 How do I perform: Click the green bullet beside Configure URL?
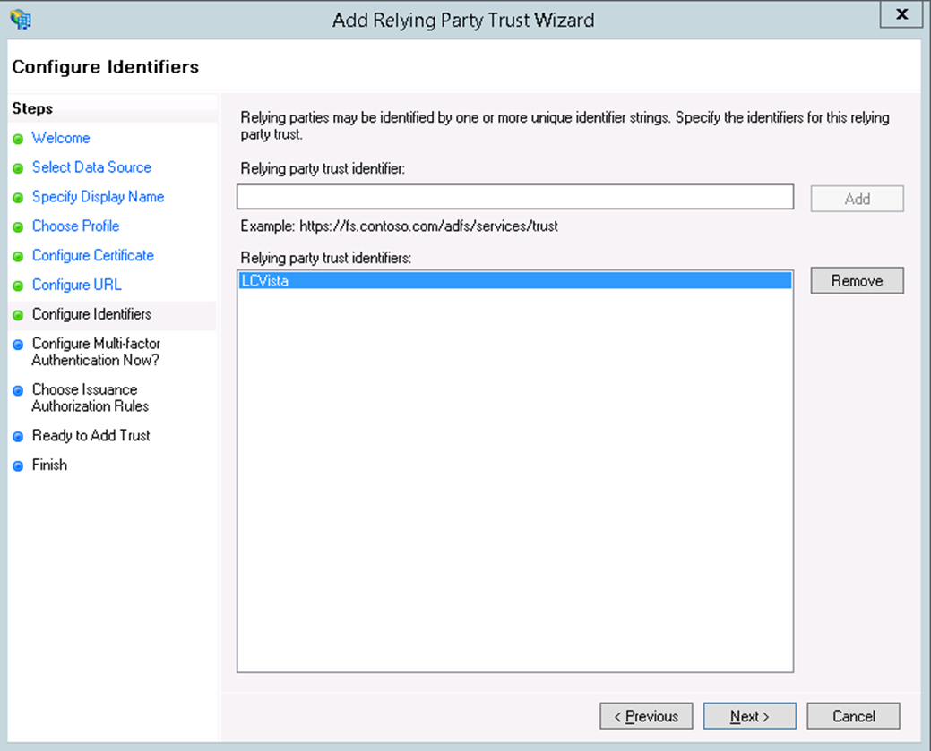[x=18, y=287]
